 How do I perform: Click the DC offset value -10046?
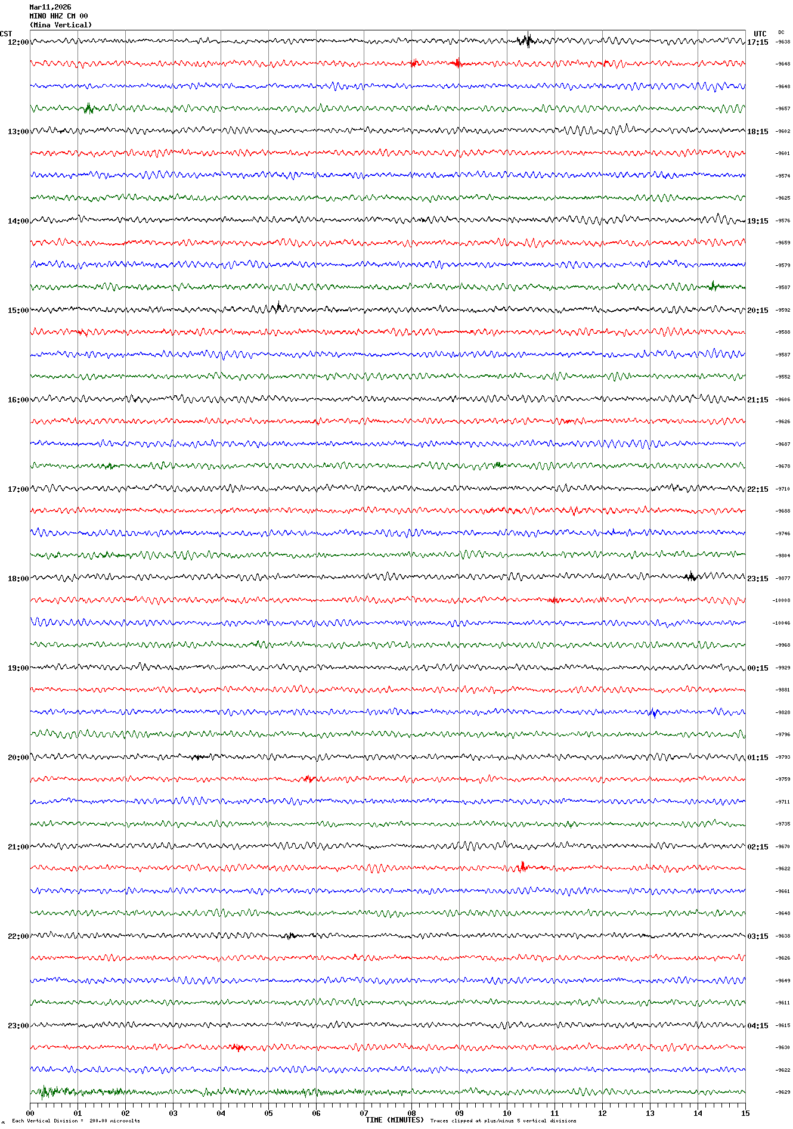(x=781, y=623)
